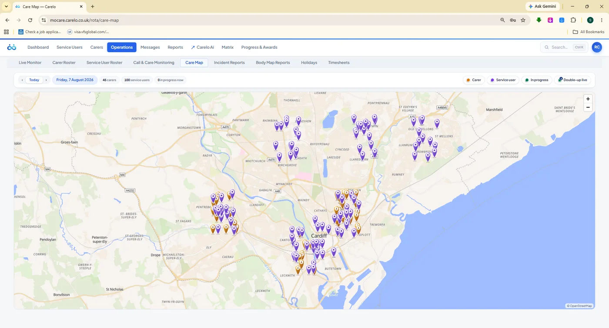The height and width of the screenshot is (328, 609).
Task: Select the Operations menu
Action: (122, 47)
